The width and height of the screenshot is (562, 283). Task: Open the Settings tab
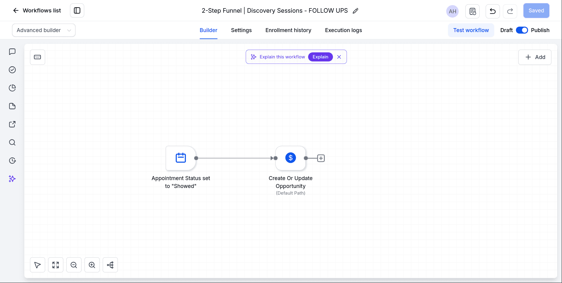click(241, 30)
